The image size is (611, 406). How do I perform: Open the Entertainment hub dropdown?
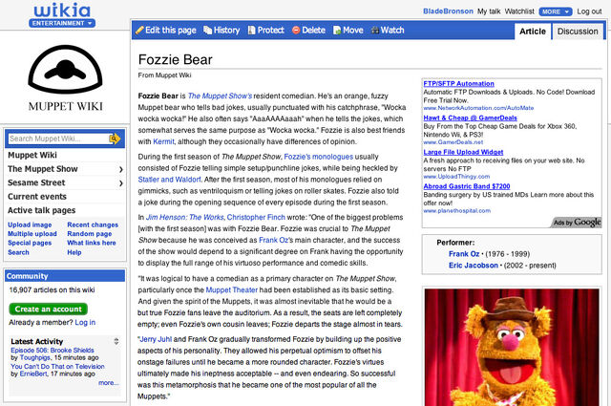(x=62, y=23)
